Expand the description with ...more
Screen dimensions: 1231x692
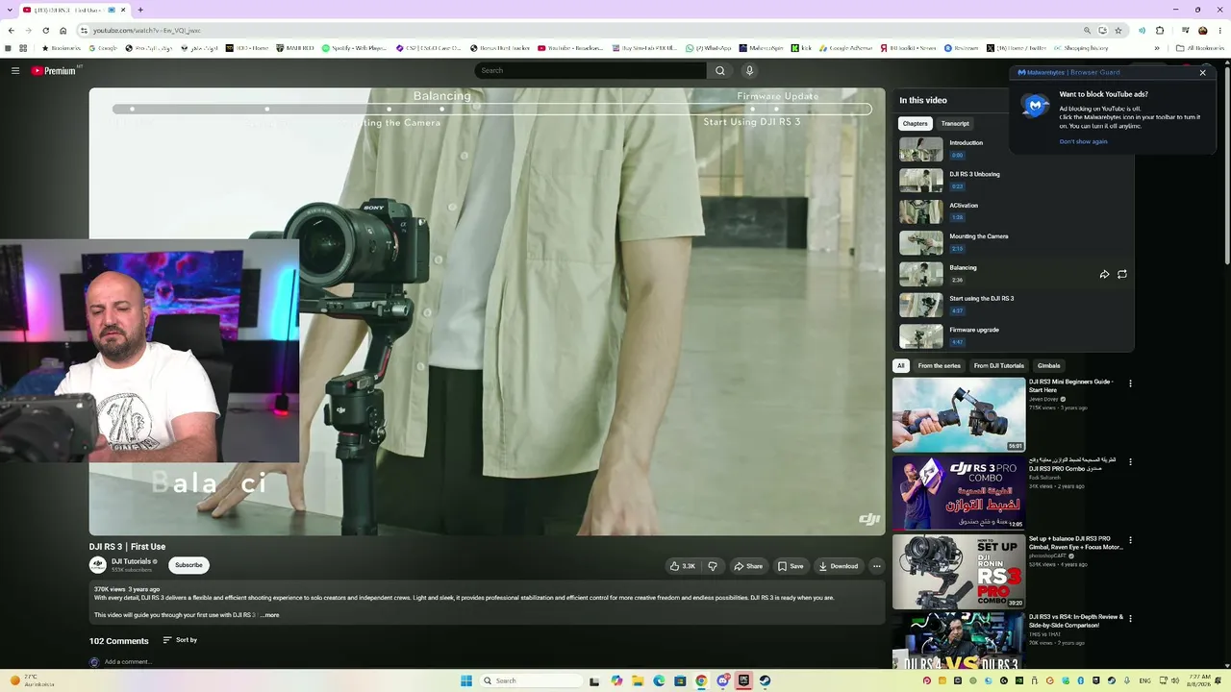click(x=270, y=615)
